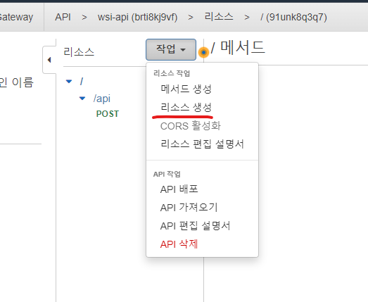Open the API breadcrumb link

pyautogui.click(x=63, y=17)
